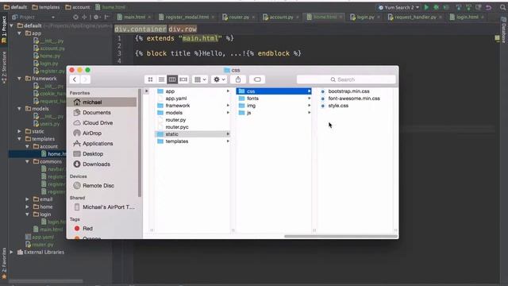Collapse the models folder in project tree
The width and height of the screenshot is (508, 286).
click(x=20, y=109)
